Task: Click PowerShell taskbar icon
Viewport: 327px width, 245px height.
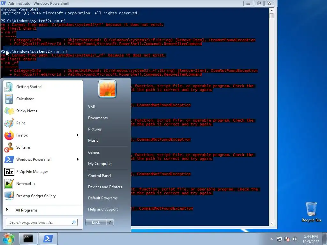Action: pyautogui.click(x=48, y=238)
